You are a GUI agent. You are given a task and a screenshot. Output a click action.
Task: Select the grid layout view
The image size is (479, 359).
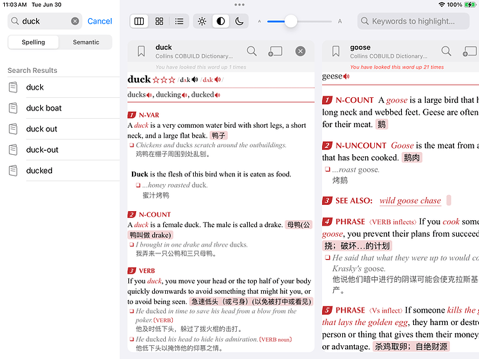click(x=159, y=21)
